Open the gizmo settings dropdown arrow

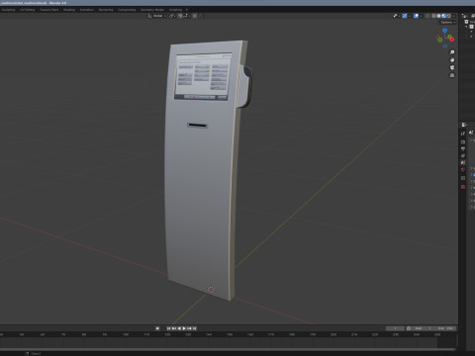410,16
